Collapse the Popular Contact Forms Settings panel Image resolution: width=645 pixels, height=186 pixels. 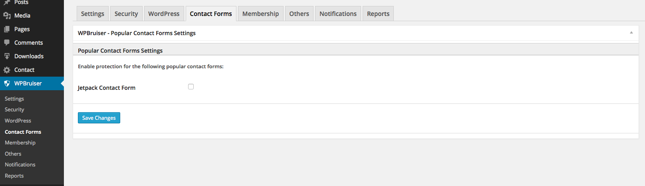631,33
